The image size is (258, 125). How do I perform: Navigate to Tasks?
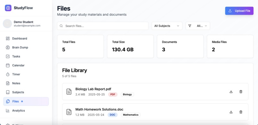(x=26, y=56)
